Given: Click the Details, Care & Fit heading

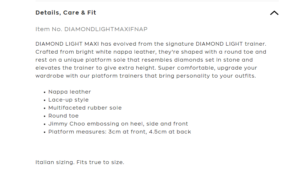Looking at the screenshot, I should click(x=66, y=13).
